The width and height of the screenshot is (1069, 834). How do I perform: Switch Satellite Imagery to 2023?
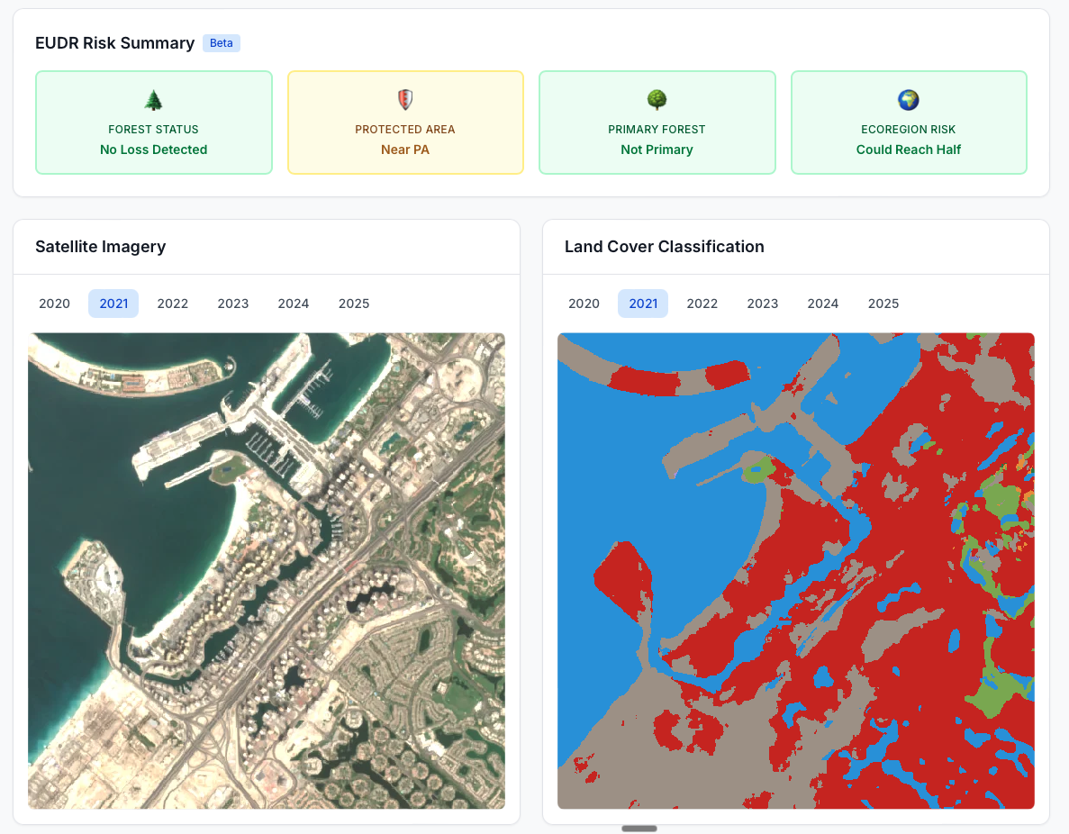tap(233, 304)
